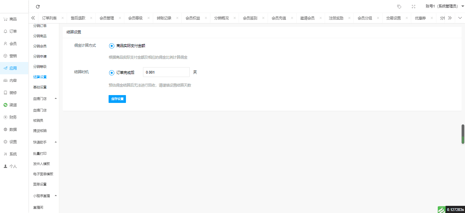Open 财务 via the yen icon
This screenshot has height=213, width=465.
[x=5, y=117]
